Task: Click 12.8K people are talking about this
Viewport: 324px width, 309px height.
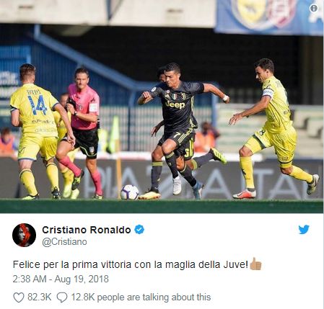Action: coord(141,297)
